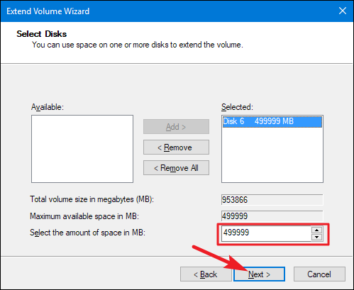Click the 'Select the amount of space' label

[87, 233]
